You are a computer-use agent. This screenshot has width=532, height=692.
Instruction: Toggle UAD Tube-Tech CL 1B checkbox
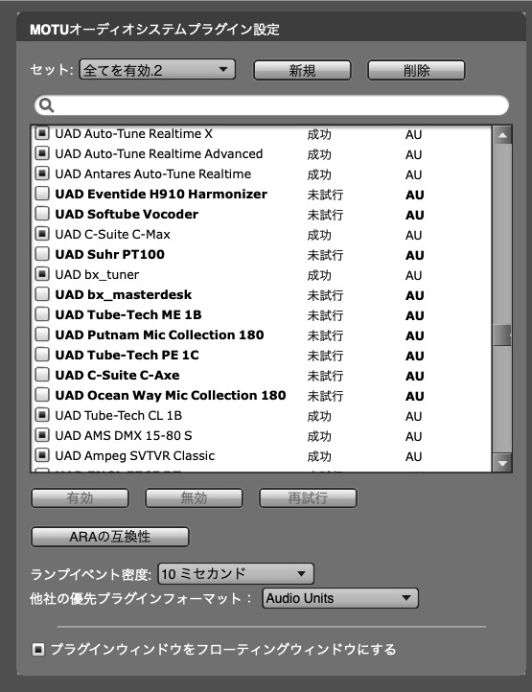42,415
